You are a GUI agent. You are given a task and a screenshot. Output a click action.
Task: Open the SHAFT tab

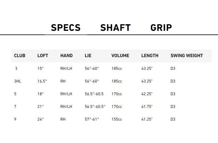click(x=115, y=28)
